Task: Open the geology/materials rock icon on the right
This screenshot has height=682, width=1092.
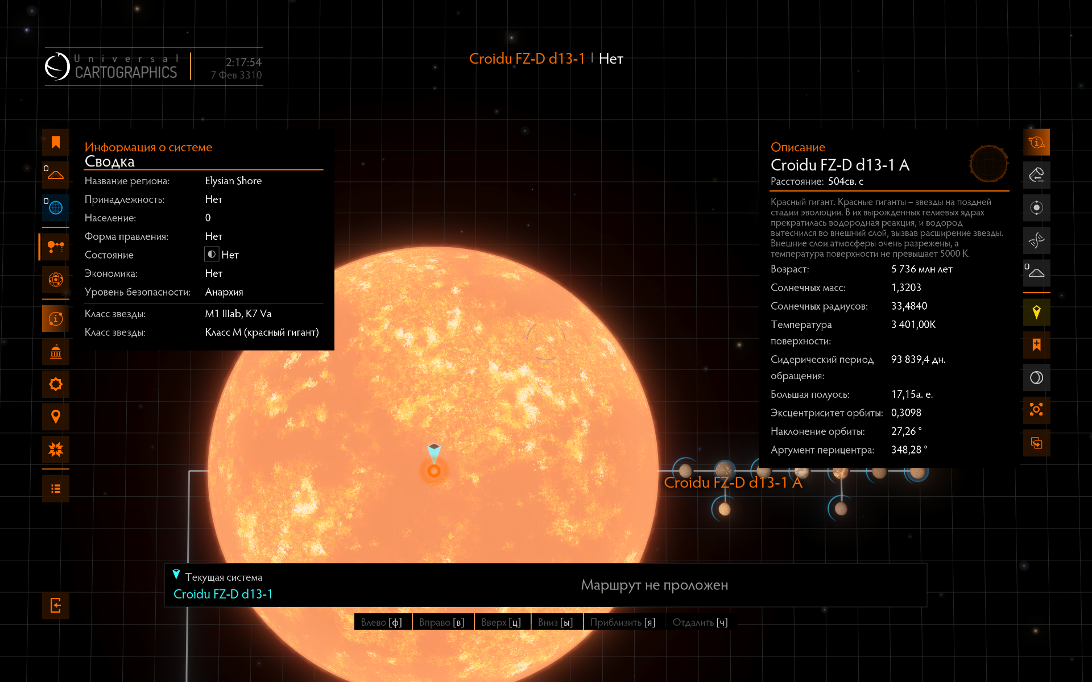Action: pyautogui.click(x=1036, y=174)
